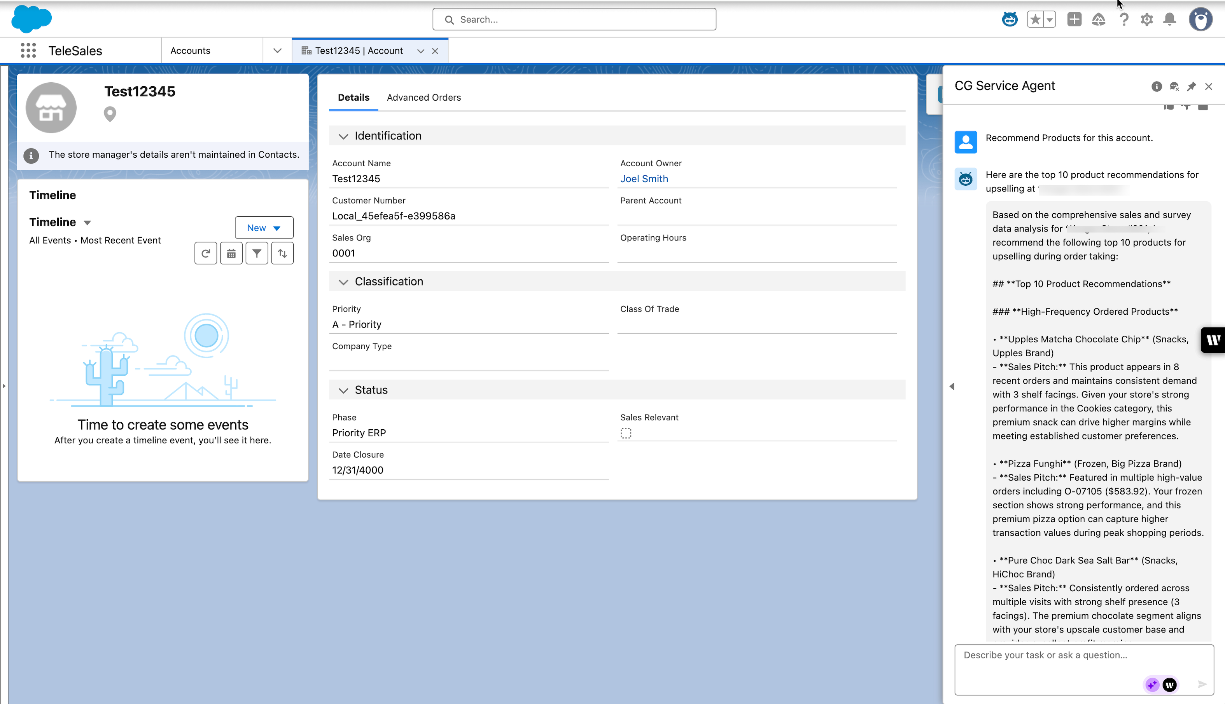The width and height of the screenshot is (1225, 704).
Task: Collapse the Classification section
Action: pos(343,282)
